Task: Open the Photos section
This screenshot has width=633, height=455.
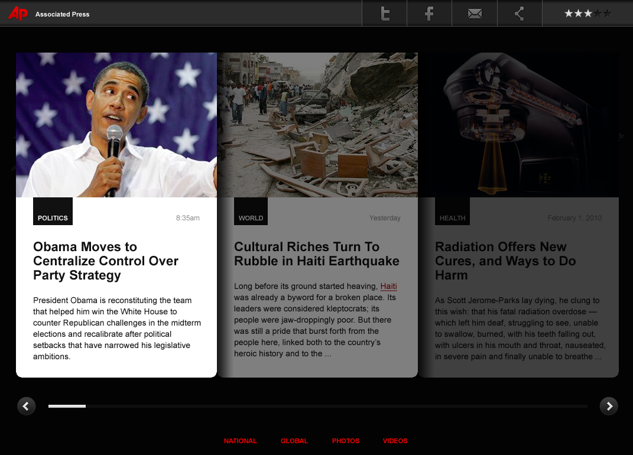Action: (x=346, y=441)
